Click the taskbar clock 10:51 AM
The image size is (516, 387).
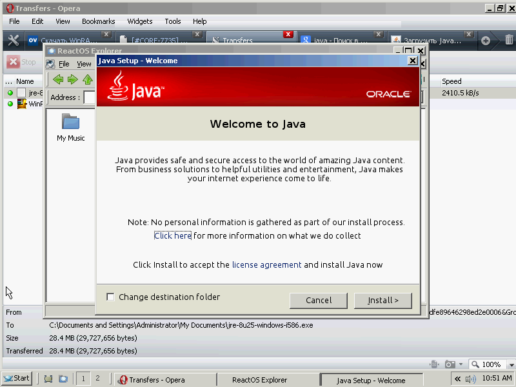pos(497,378)
